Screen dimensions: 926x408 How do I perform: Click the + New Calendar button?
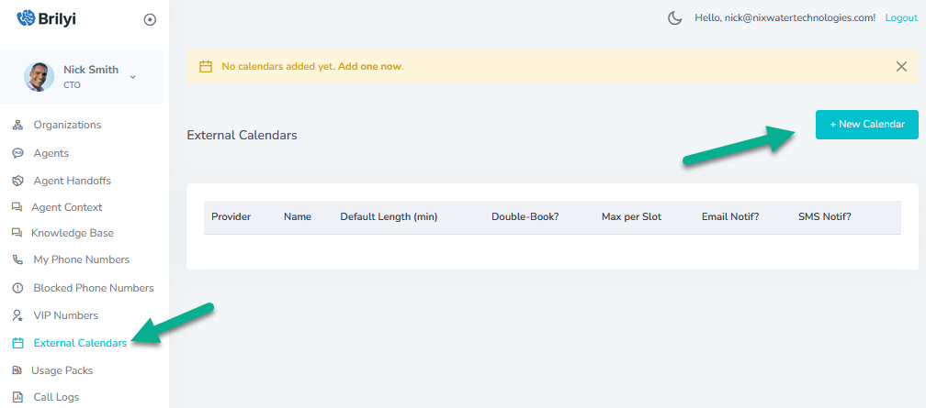[x=866, y=124]
